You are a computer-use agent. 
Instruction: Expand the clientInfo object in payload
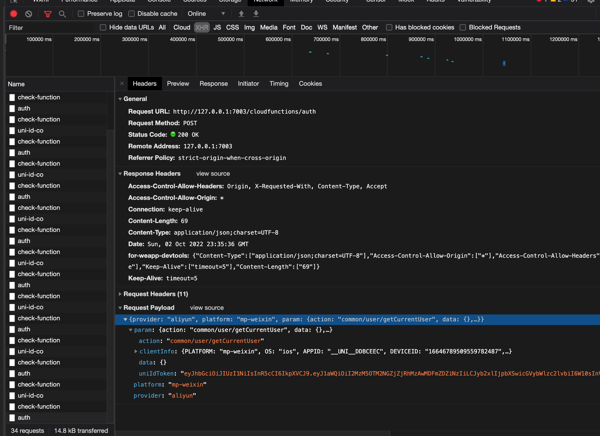pyautogui.click(x=136, y=351)
